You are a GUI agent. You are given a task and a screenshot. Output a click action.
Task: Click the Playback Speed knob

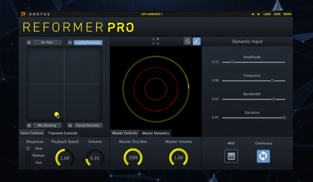coord(65,158)
